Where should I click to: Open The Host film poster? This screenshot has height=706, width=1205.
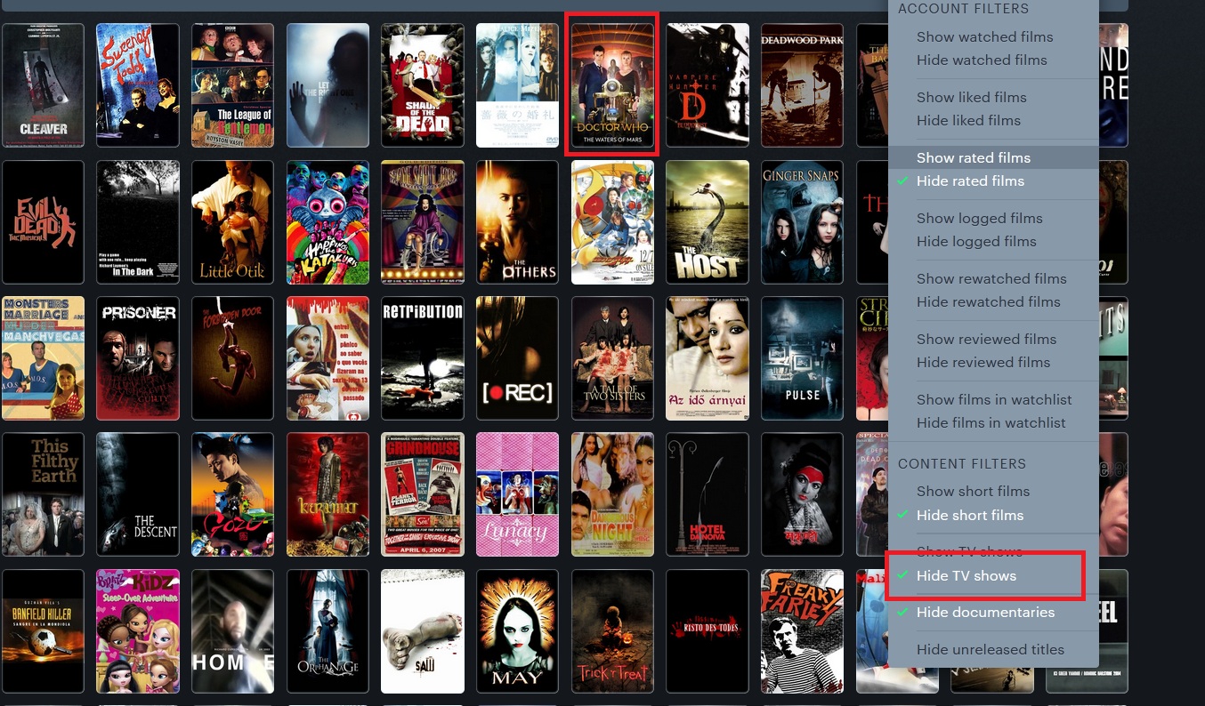pos(708,222)
